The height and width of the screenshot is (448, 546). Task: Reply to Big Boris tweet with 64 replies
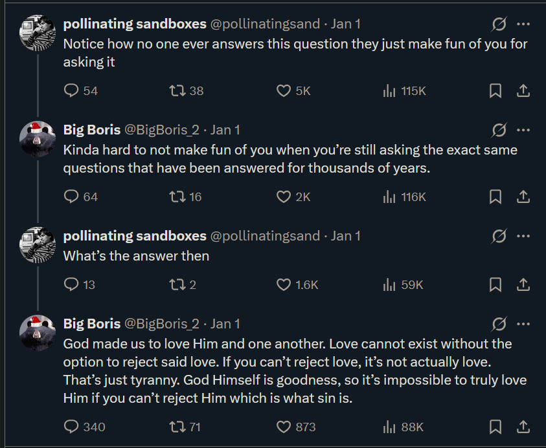click(x=71, y=197)
